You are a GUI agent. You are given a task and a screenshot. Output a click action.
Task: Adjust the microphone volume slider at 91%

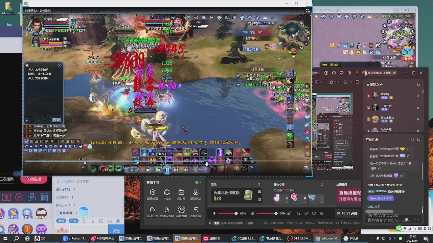pos(228,213)
